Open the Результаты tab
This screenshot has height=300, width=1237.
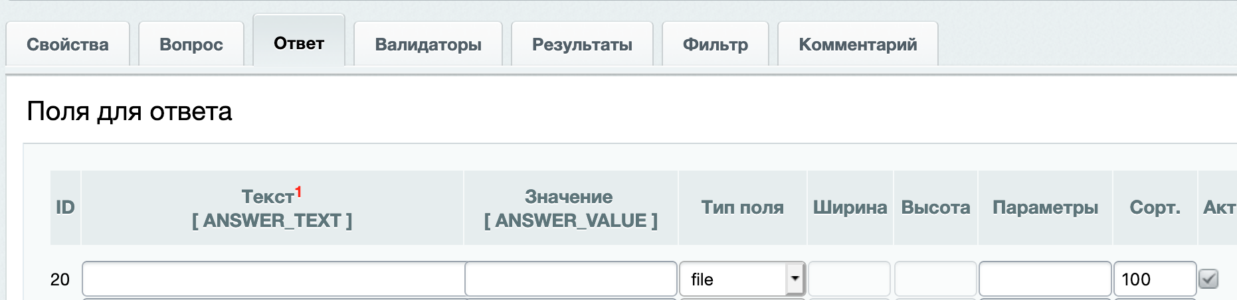[582, 44]
